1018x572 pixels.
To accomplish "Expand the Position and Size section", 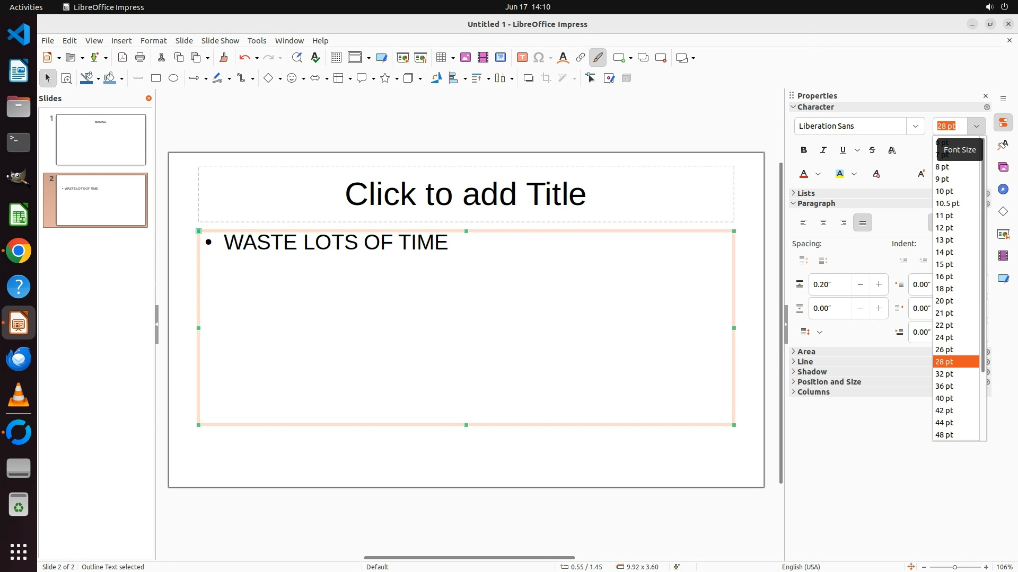I will (x=829, y=382).
